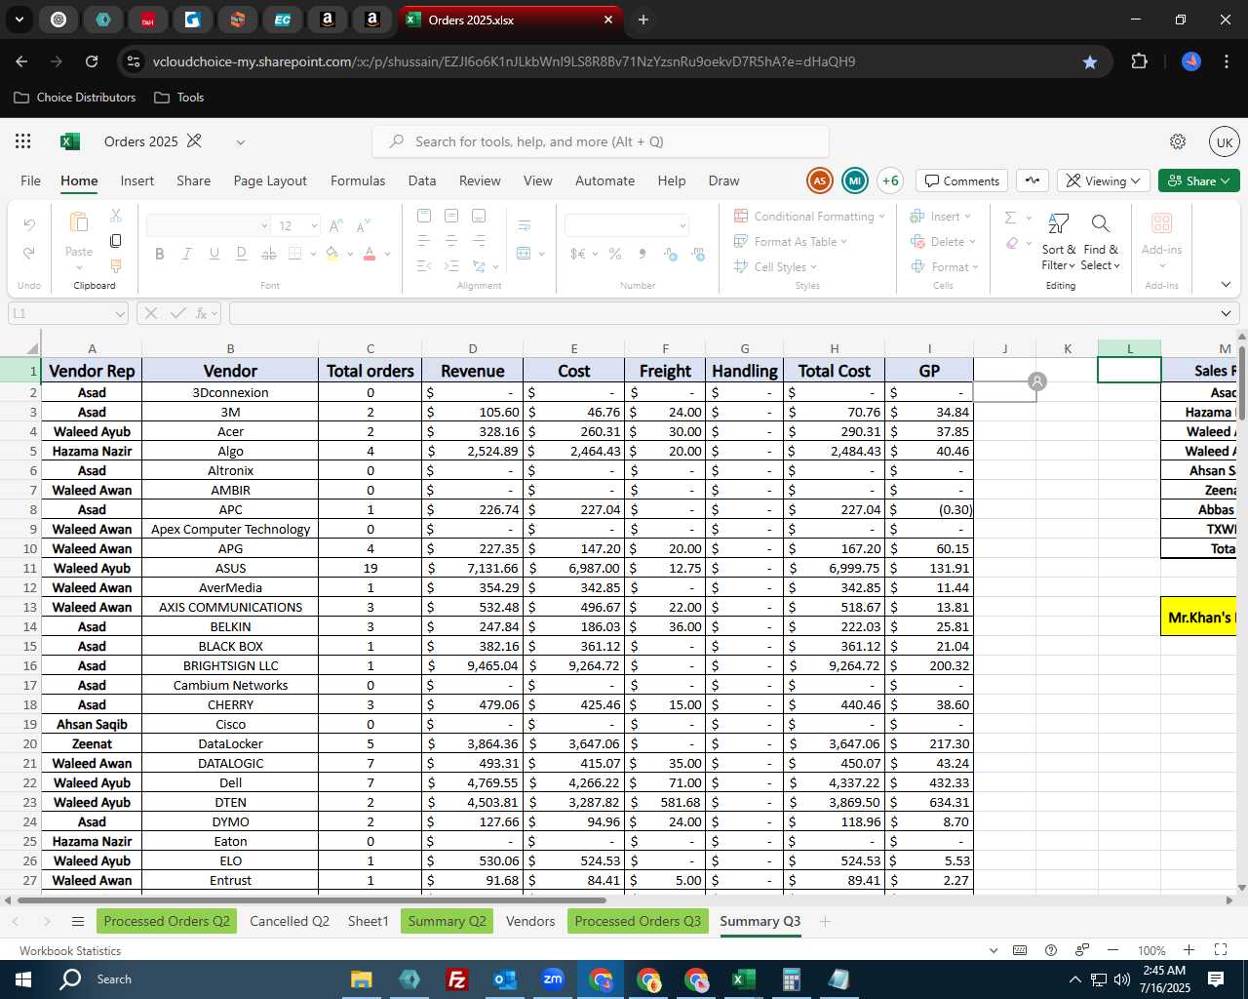Open the Name Box dropdown
Viewport: 1248px width, 999px height.
pyautogui.click(x=120, y=313)
